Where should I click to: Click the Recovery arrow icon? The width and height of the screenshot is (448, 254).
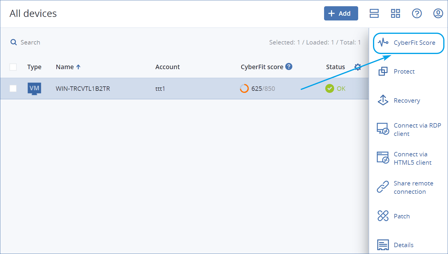383,100
